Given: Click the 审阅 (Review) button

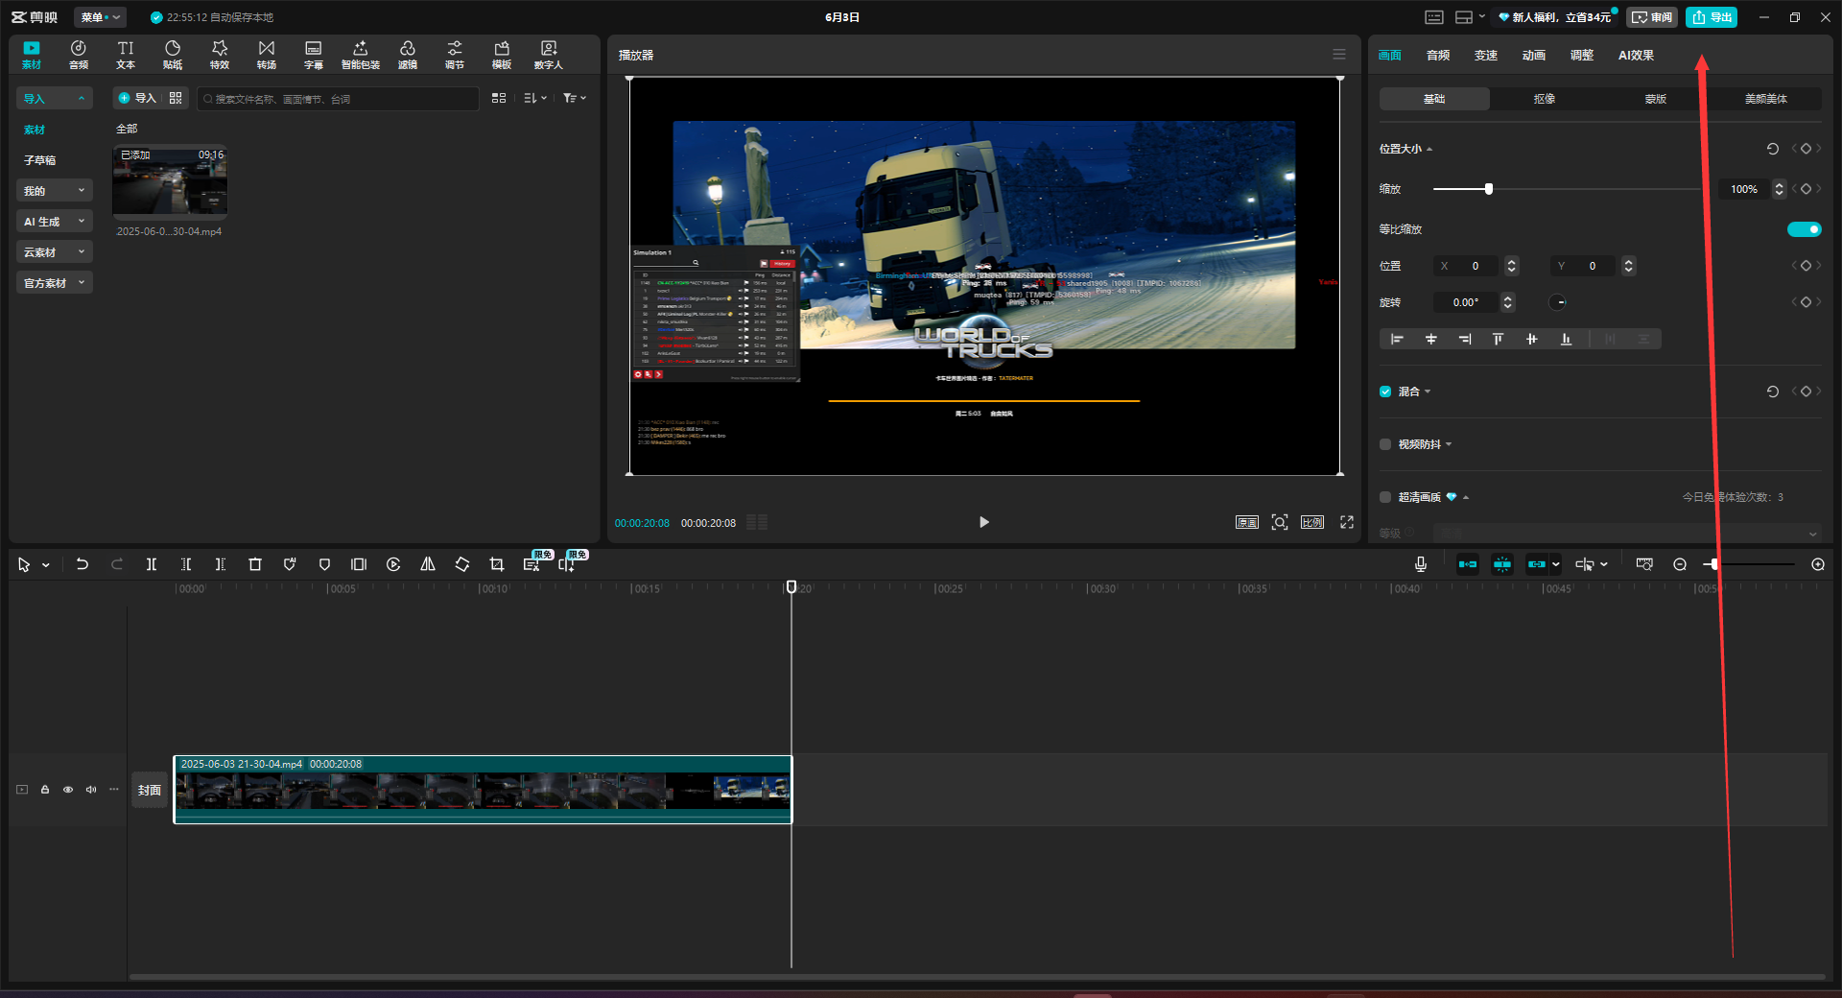Looking at the screenshot, I should [x=1651, y=17].
